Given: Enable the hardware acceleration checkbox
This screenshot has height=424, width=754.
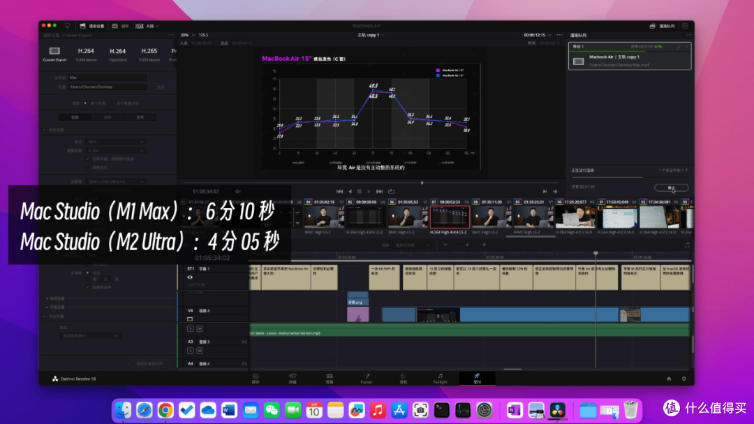Looking at the screenshot, I should point(88,159).
